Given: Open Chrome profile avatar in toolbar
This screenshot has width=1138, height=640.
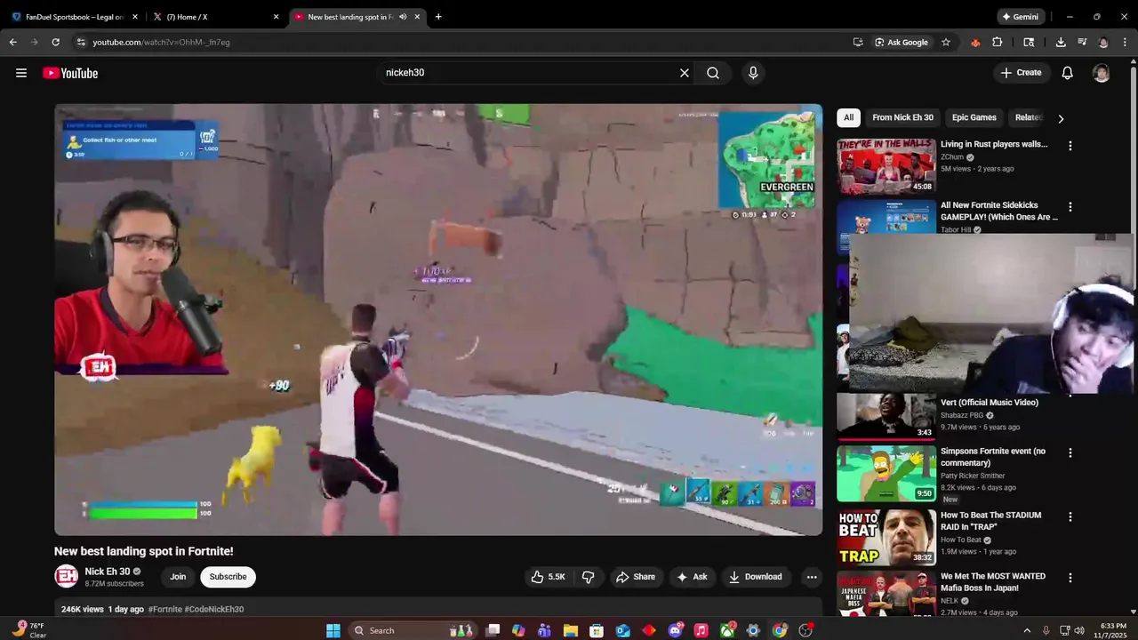Looking at the screenshot, I should tap(1103, 42).
